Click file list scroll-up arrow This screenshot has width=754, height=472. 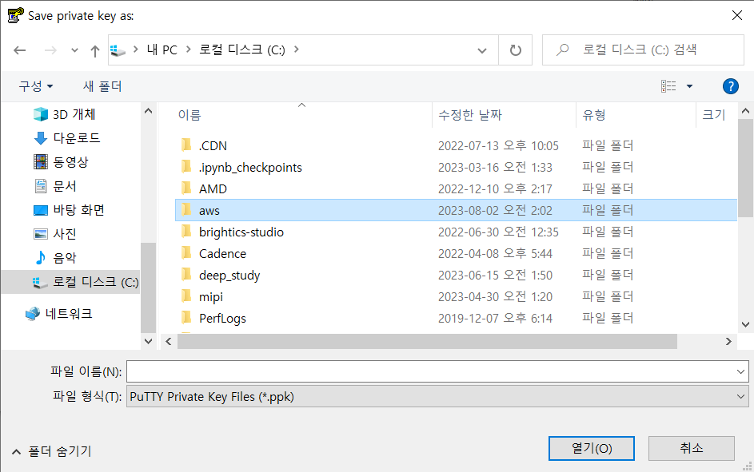click(x=745, y=111)
